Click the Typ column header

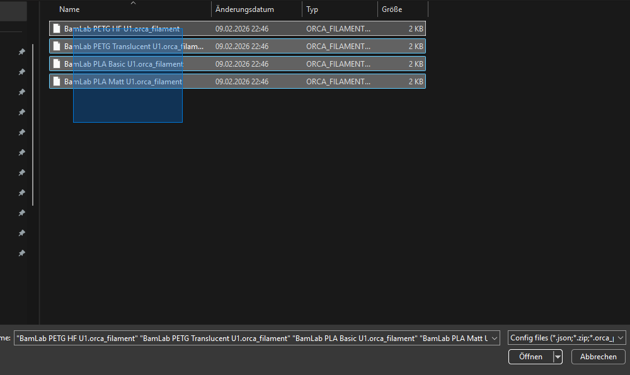click(x=312, y=10)
